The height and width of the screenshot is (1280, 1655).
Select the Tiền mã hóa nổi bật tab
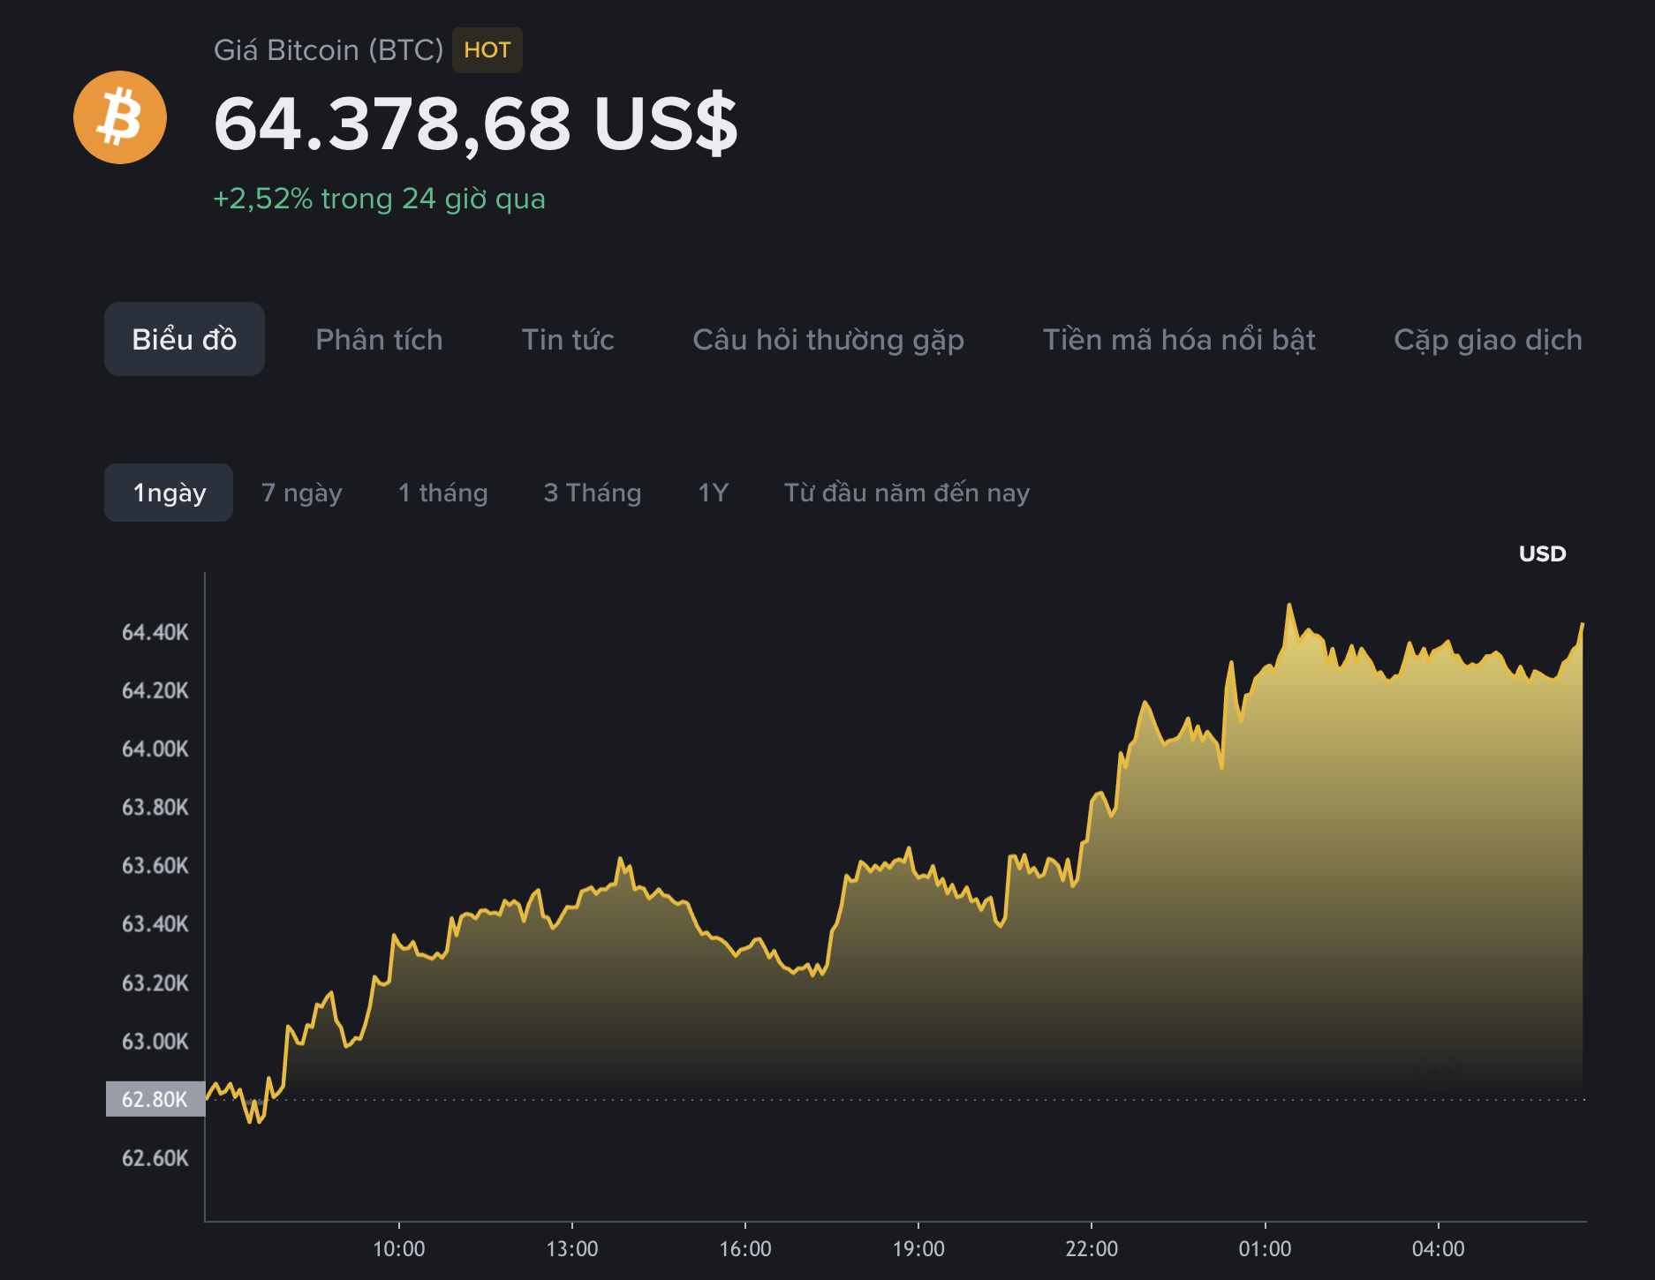click(x=1179, y=339)
